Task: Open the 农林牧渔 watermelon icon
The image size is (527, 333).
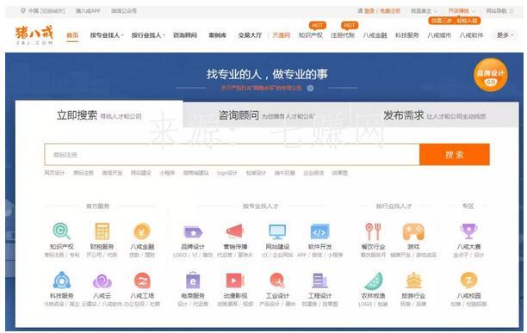Action: click(373, 281)
